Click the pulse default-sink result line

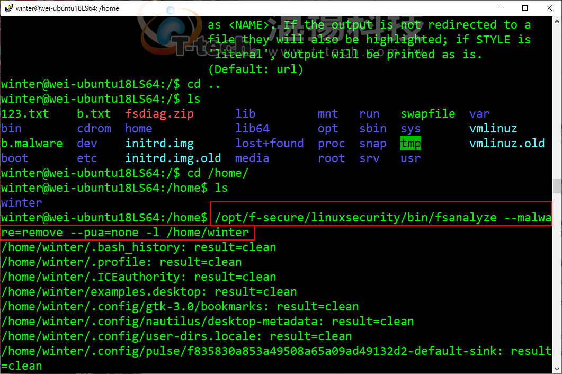276,358
